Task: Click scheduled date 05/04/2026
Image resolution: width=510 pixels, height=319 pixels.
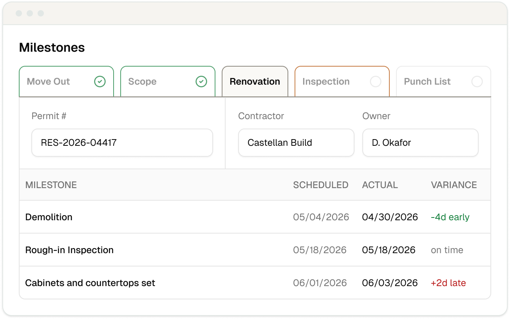Action: [321, 217]
